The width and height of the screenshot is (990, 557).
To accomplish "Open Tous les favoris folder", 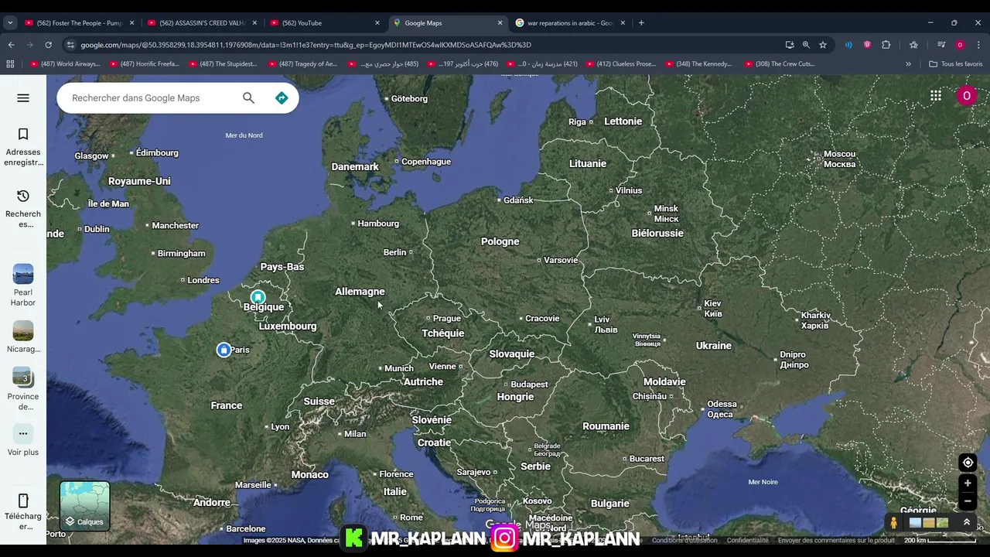I will click(x=955, y=64).
